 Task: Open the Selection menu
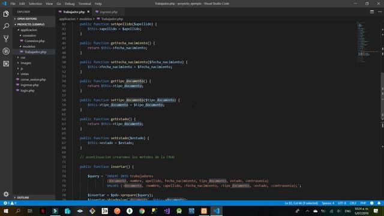tap(35, 4)
